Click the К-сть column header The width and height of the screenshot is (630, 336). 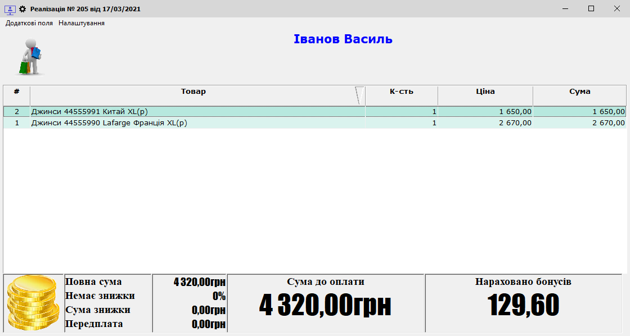point(401,92)
